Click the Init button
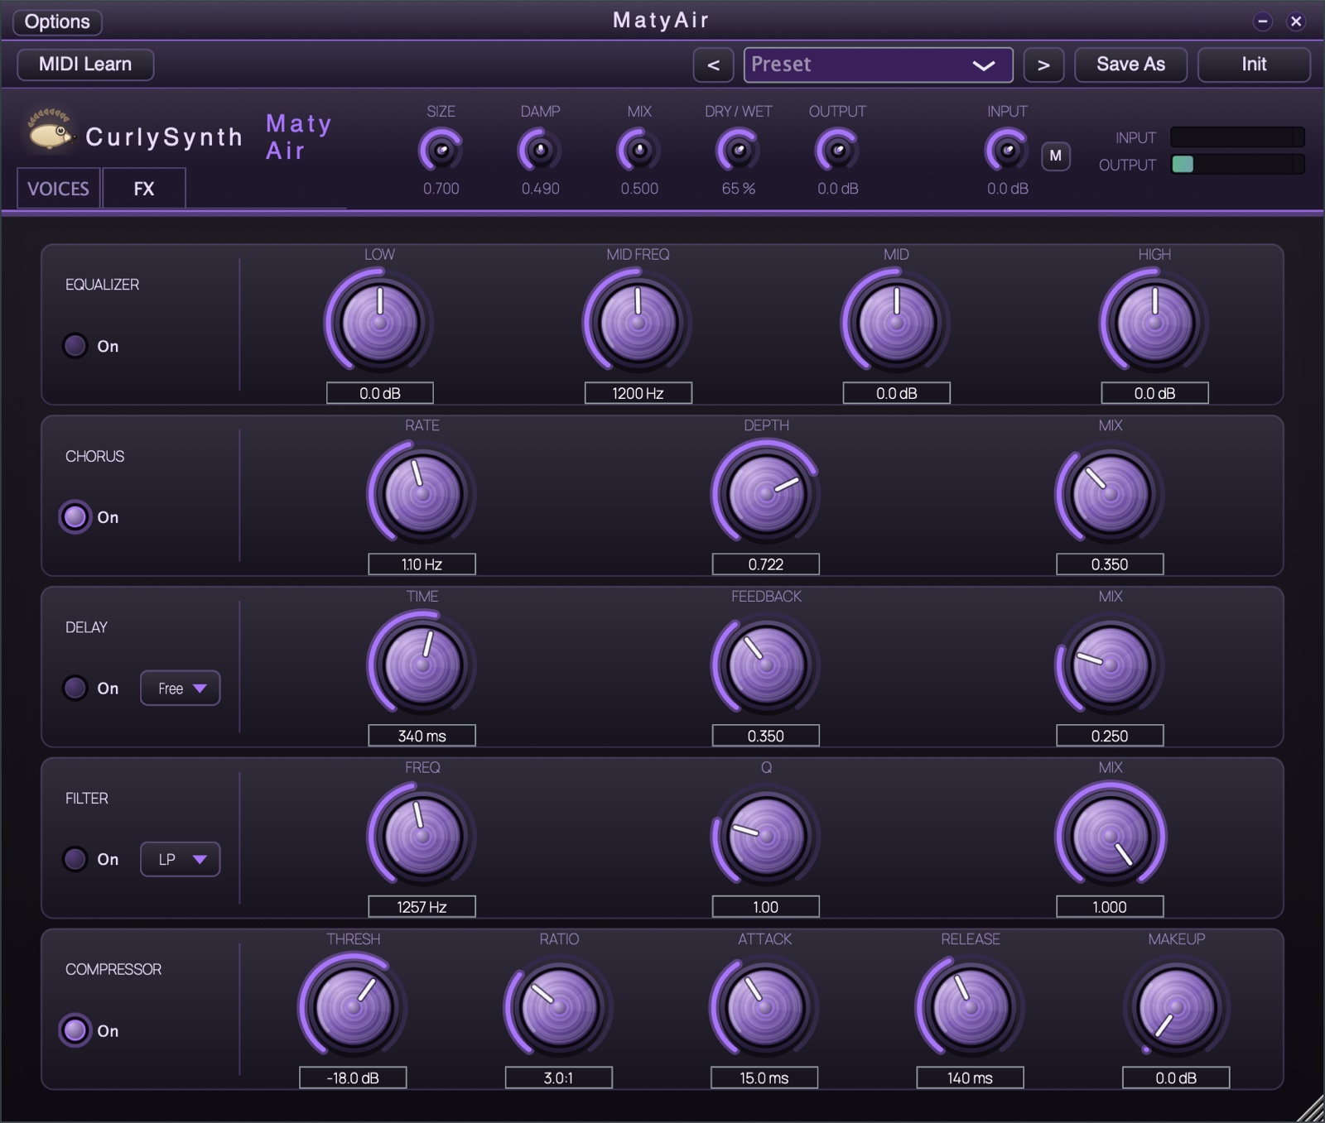This screenshot has height=1123, width=1325. tap(1254, 65)
